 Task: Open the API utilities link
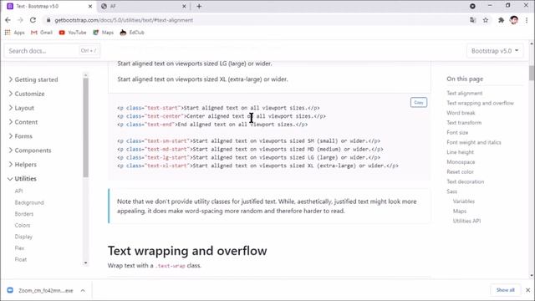(x=18, y=191)
